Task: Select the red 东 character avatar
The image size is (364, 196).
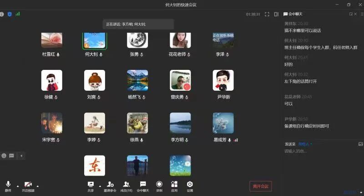Action: [95, 166]
